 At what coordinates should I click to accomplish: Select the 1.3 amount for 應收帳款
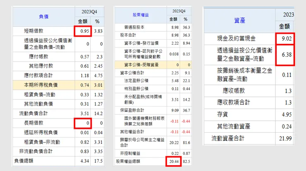[x=288, y=91]
